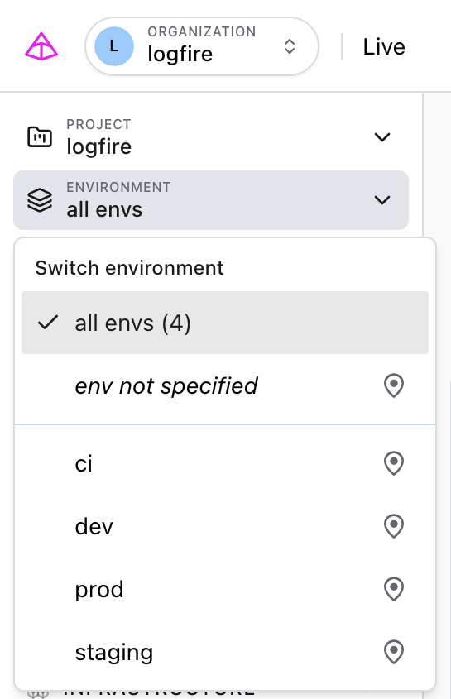Image resolution: width=451 pixels, height=699 pixels.
Task: Click the organization logfire selector button
Action: click(202, 46)
